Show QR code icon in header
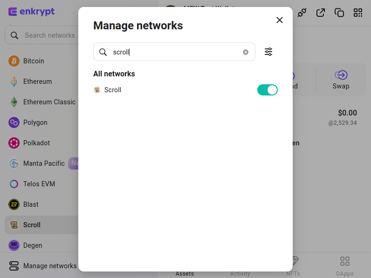Screen dimensions: 371x278 [358, 13]
